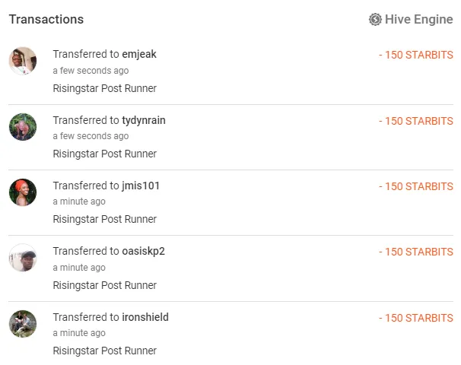
Task: Click the oasiskp2 username link
Action: 143,251
